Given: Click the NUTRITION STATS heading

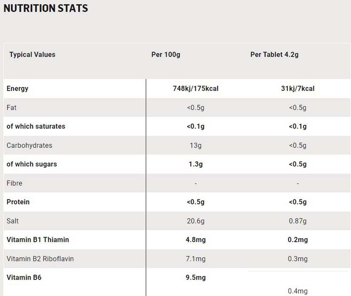Looking at the screenshot, I should pos(46,8).
